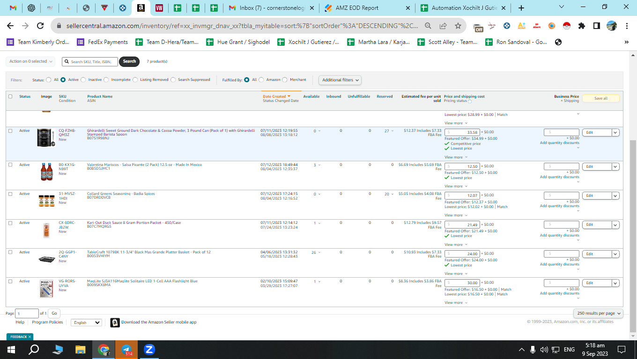Image resolution: width=637 pixels, height=359 pixels.
Task: Select the Inactive status filter
Action: pos(83,80)
